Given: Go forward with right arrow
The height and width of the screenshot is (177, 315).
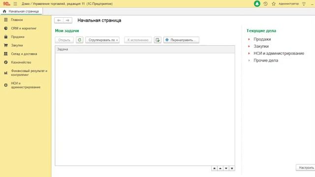Looking at the screenshot, I should click(x=67, y=20).
